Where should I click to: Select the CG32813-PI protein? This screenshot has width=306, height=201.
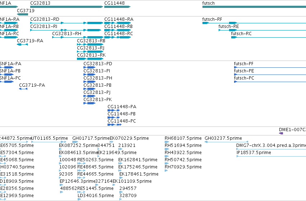(90, 75)
